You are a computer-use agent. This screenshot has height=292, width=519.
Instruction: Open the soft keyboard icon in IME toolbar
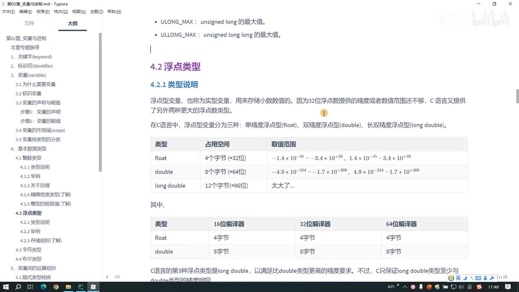click(478, 278)
